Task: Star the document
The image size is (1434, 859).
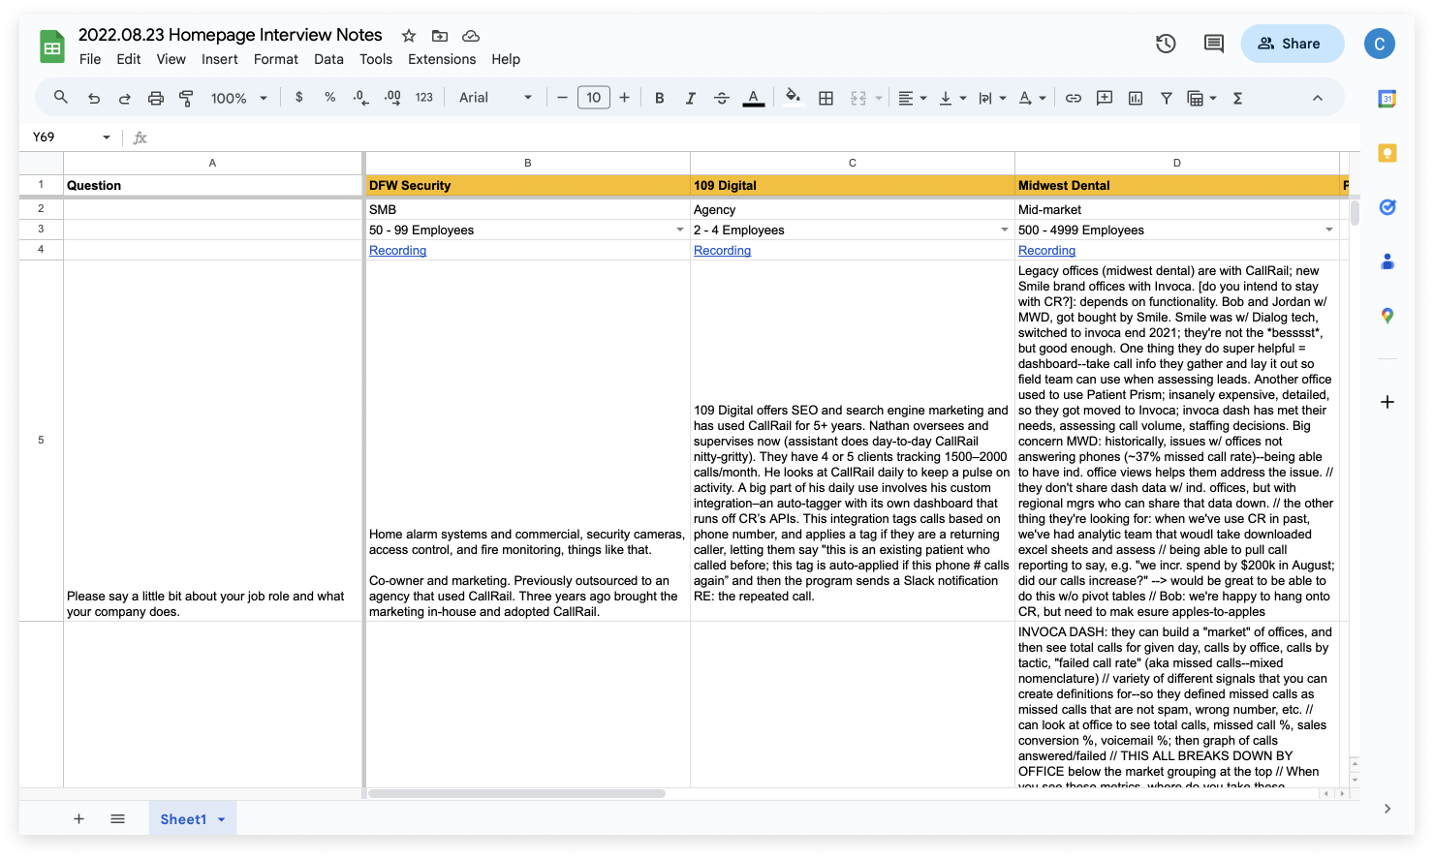Action: coord(409,36)
